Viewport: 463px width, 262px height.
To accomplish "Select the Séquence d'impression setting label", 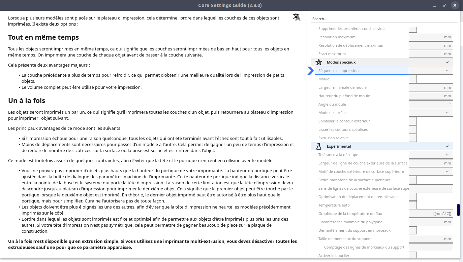I will (338, 71).
